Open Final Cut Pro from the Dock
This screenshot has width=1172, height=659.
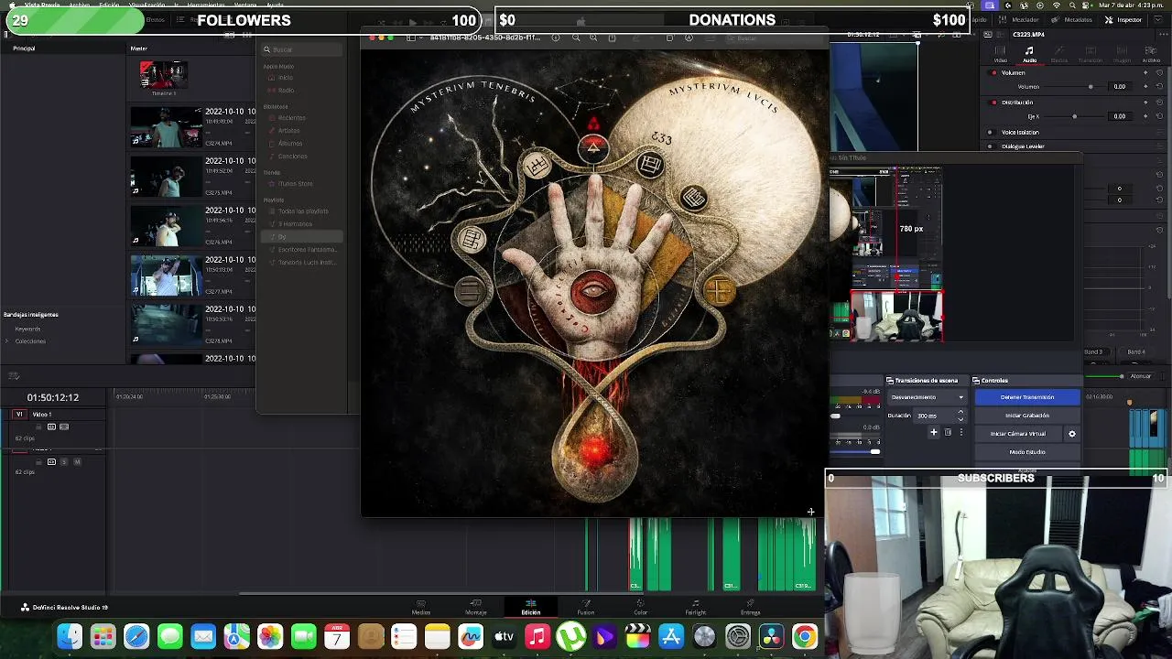pyautogui.click(x=638, y=636)
